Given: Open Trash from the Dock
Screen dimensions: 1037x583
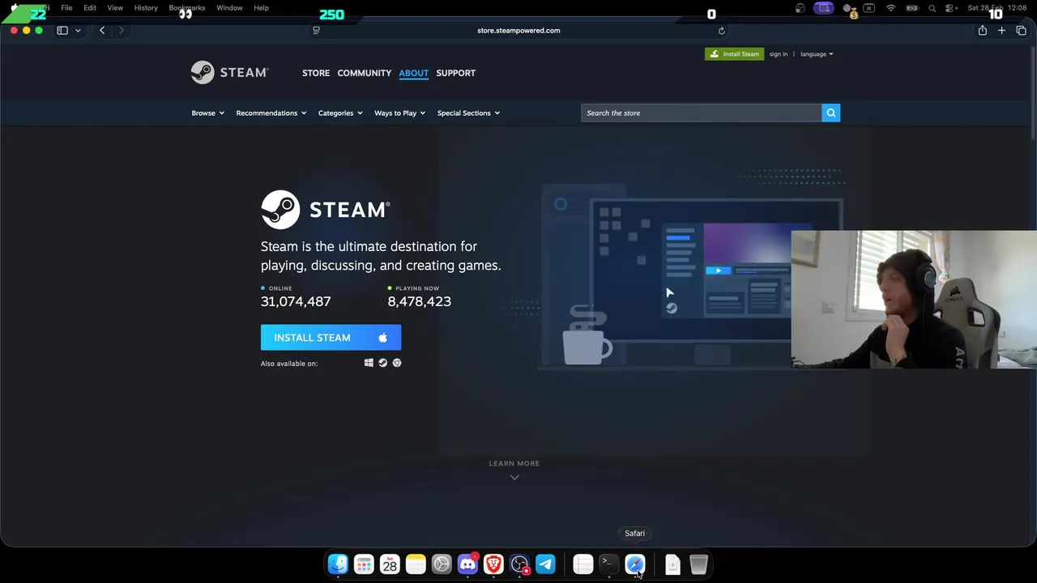Looking at the screenshot, I should [698, 564].
